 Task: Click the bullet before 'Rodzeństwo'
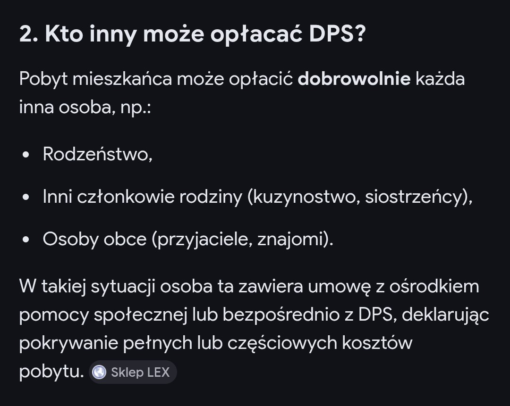click(x=26, y=155)
